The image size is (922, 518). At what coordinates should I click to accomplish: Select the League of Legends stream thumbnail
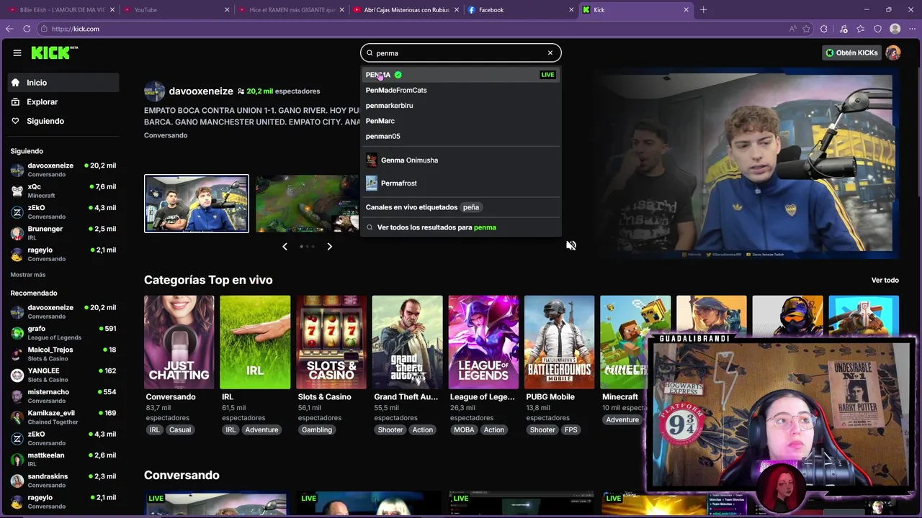[x=308, y=204]
